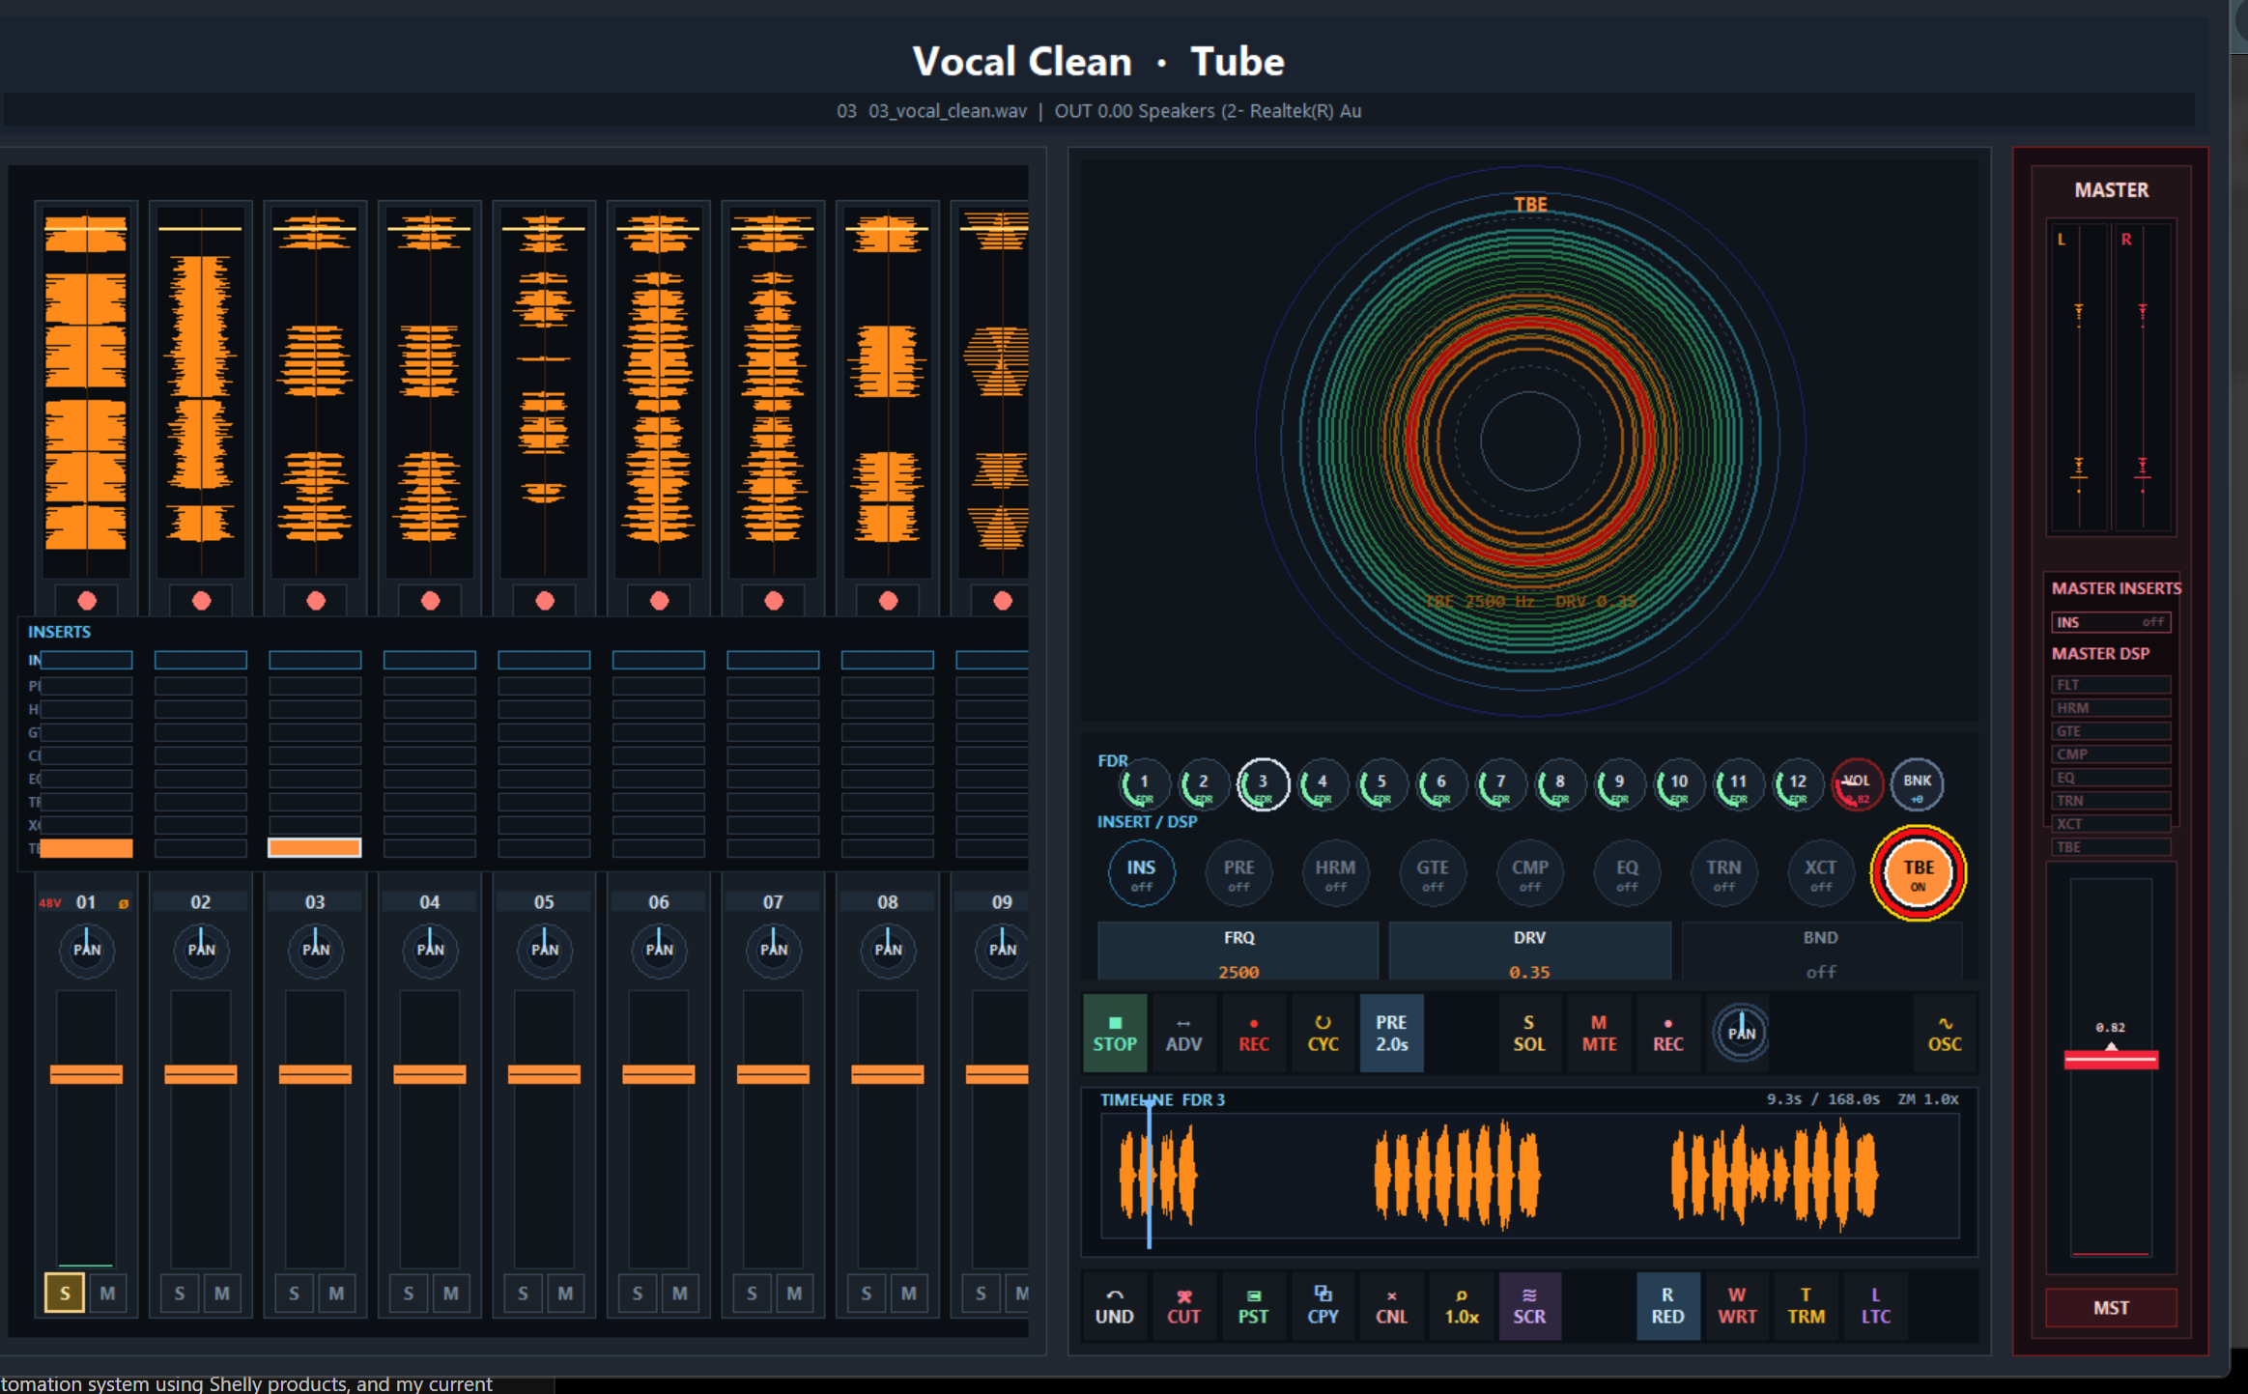The image size is (2248, 1394).
Task: Click the FRQ 2500 parameter field
Action: click(x=1238, y=953)
